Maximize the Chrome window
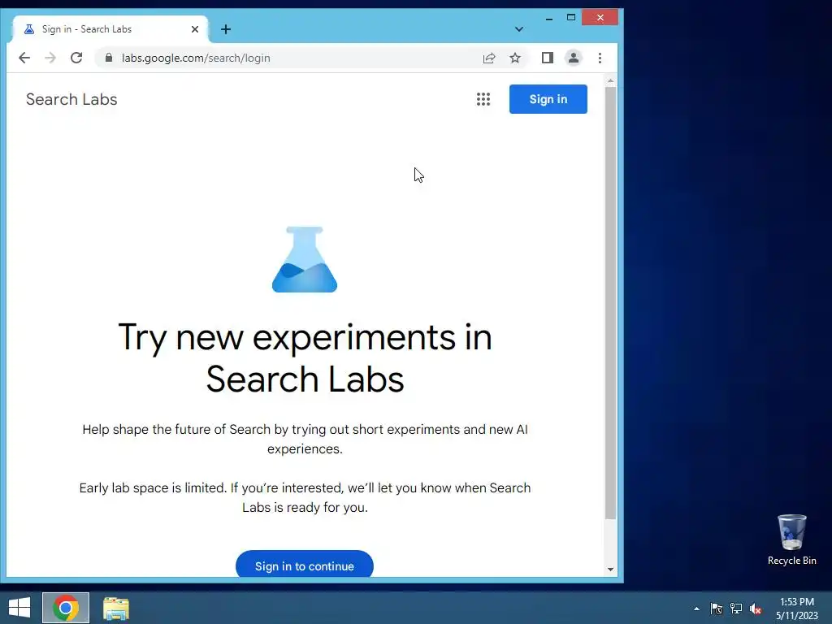 coord(571,18)
